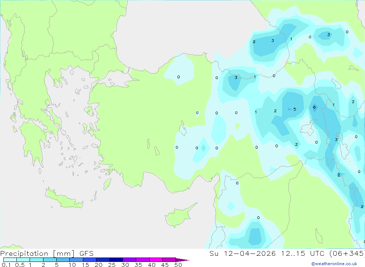
Task: Click the legend label "45"
Action: coord(165,265)
